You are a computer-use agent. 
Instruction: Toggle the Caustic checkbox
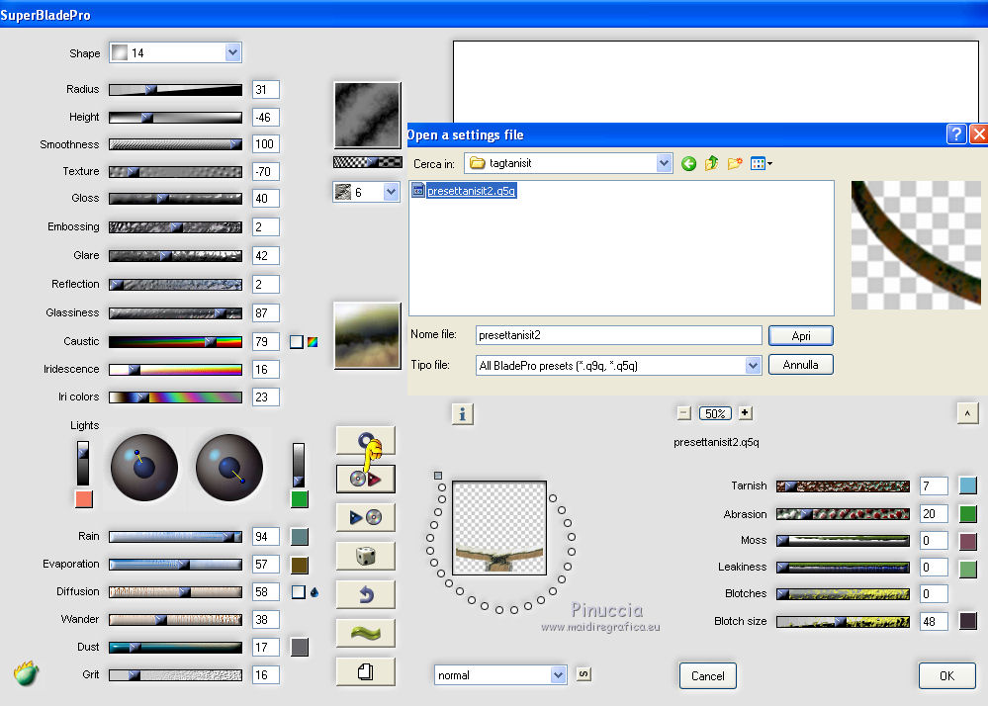[x=296, y=342]
